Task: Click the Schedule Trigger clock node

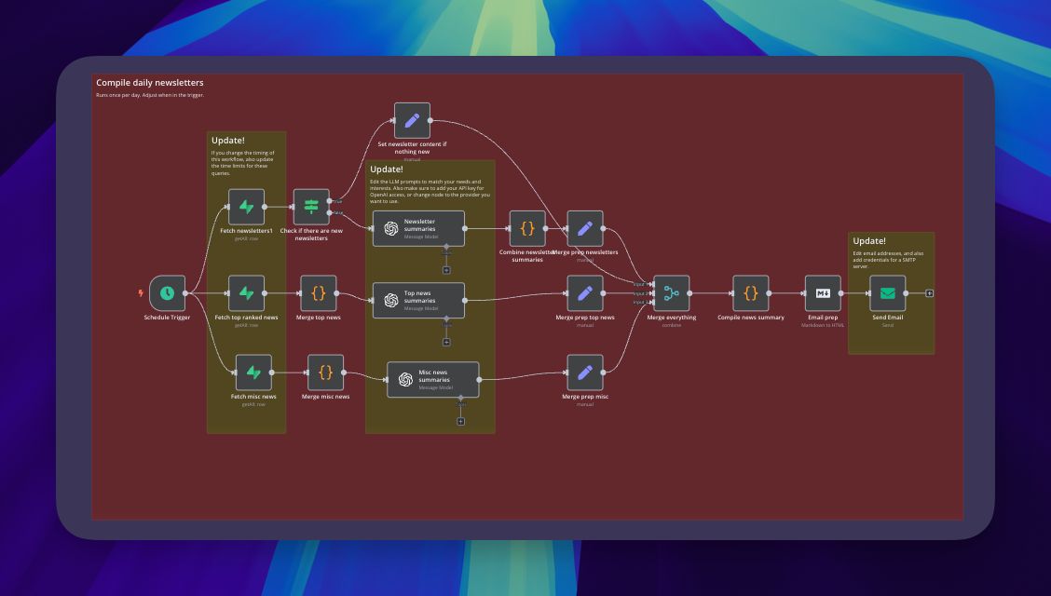Action: [167, 293]
